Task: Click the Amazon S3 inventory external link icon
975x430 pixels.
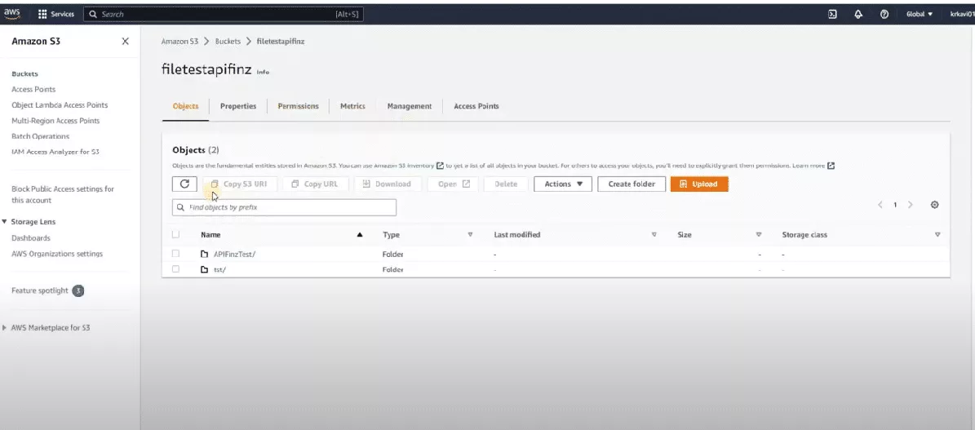Action: (440, 166)
